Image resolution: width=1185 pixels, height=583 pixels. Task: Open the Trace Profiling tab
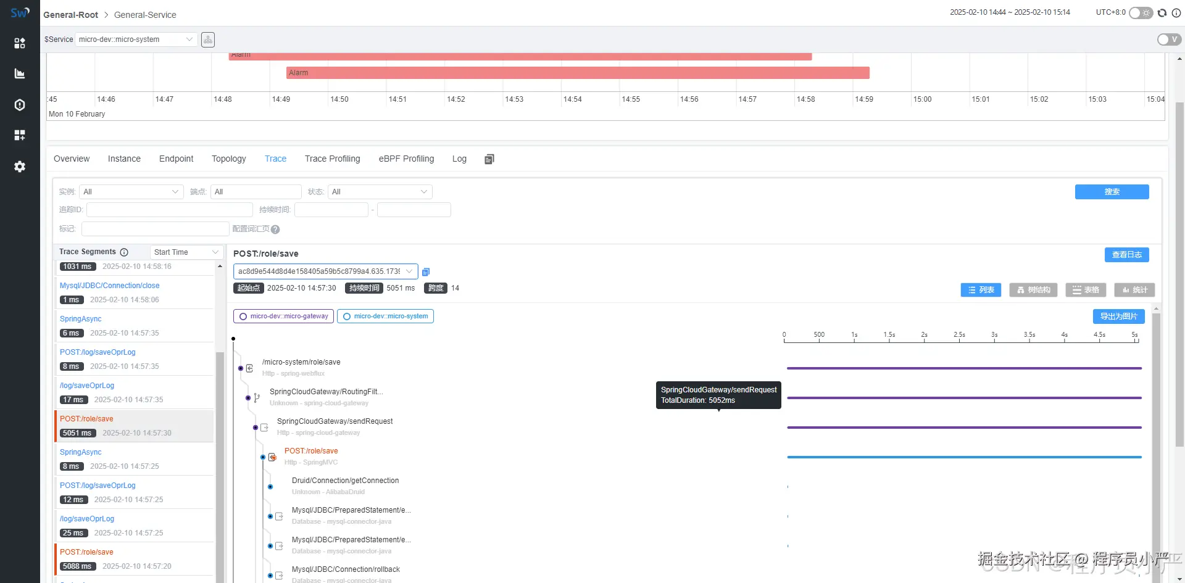tap(332, 159)
